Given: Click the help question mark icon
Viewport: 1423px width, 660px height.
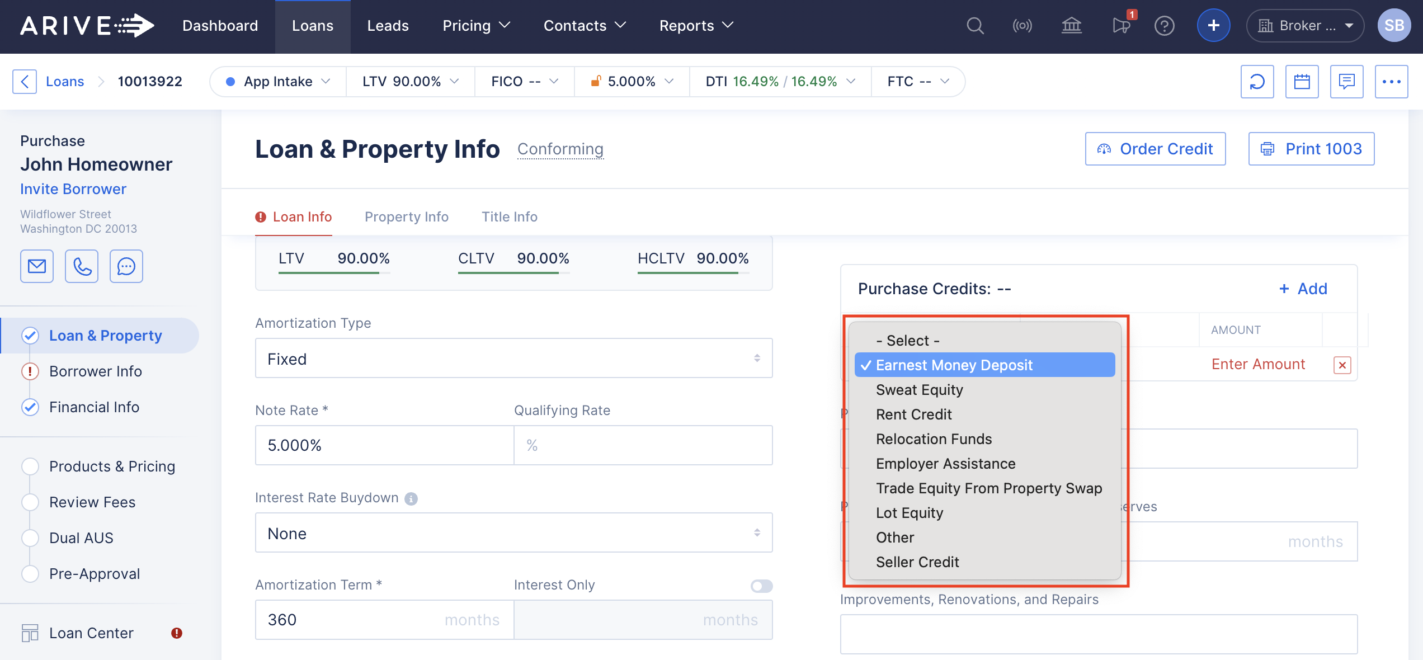Looking at the screenshot, I should click(1164, 26).
